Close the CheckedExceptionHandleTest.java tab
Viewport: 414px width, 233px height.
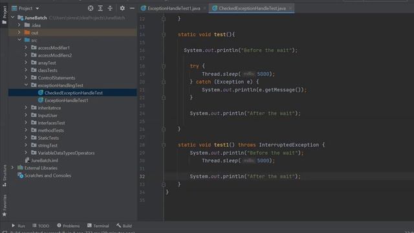(x=290, y=8)
